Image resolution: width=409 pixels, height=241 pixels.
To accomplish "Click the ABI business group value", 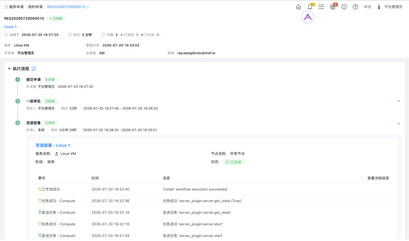I will click(102, 53).
